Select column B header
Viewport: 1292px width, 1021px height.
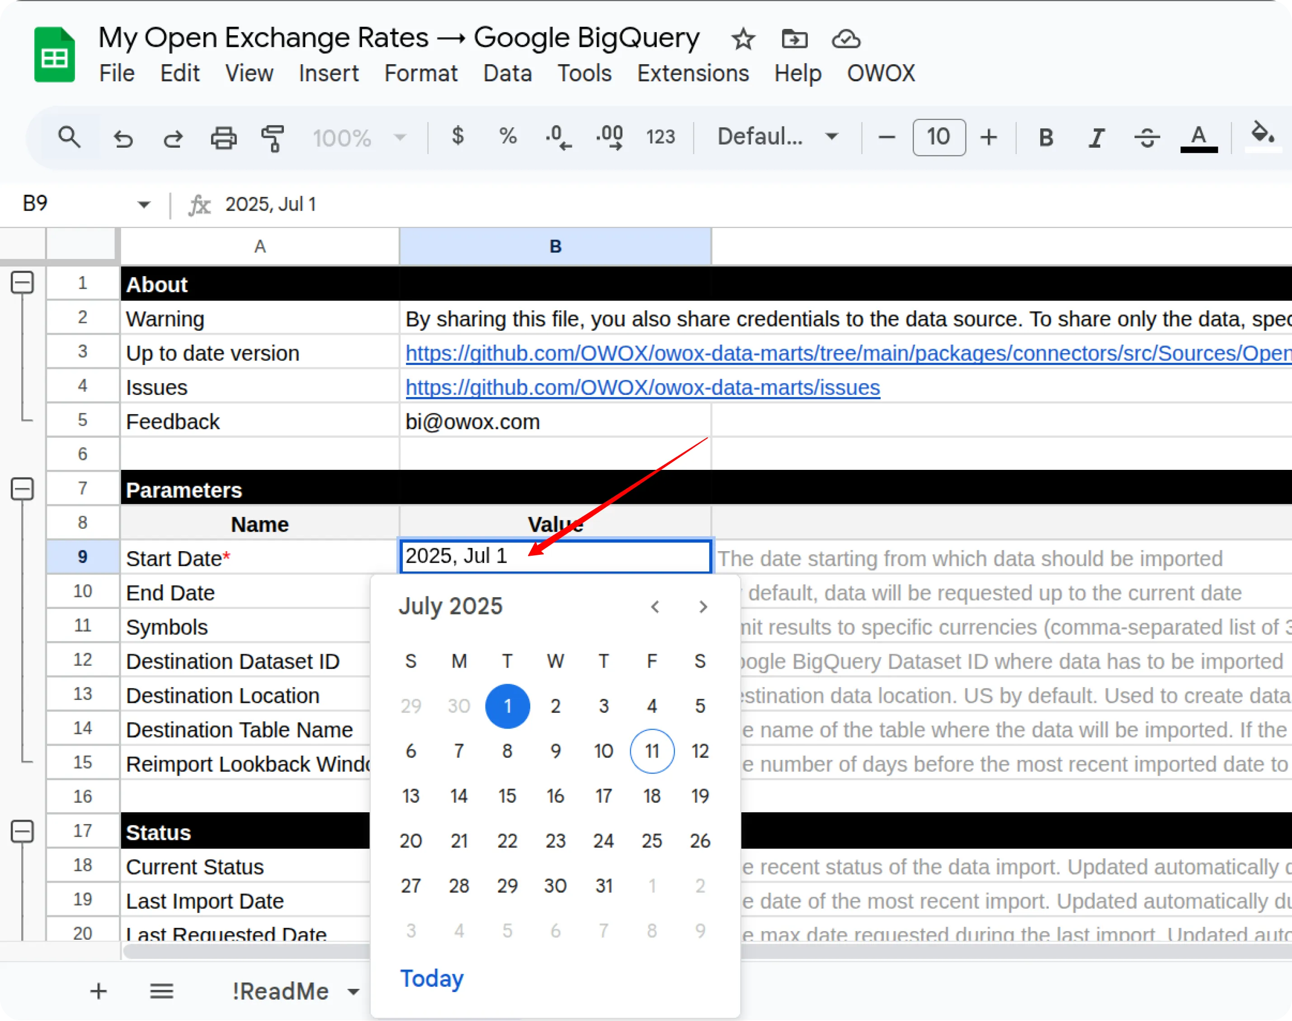pyautogui.click(x=555, y=246)
